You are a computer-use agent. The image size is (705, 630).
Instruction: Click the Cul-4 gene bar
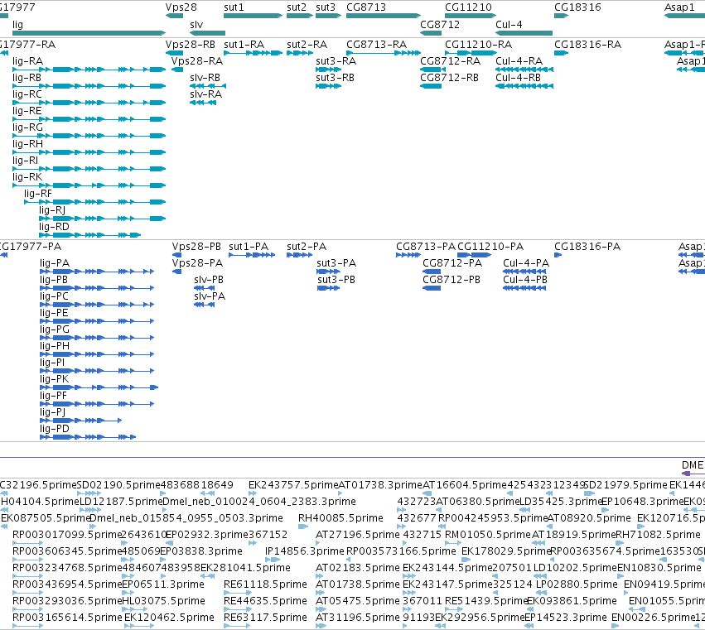point(524,33)
